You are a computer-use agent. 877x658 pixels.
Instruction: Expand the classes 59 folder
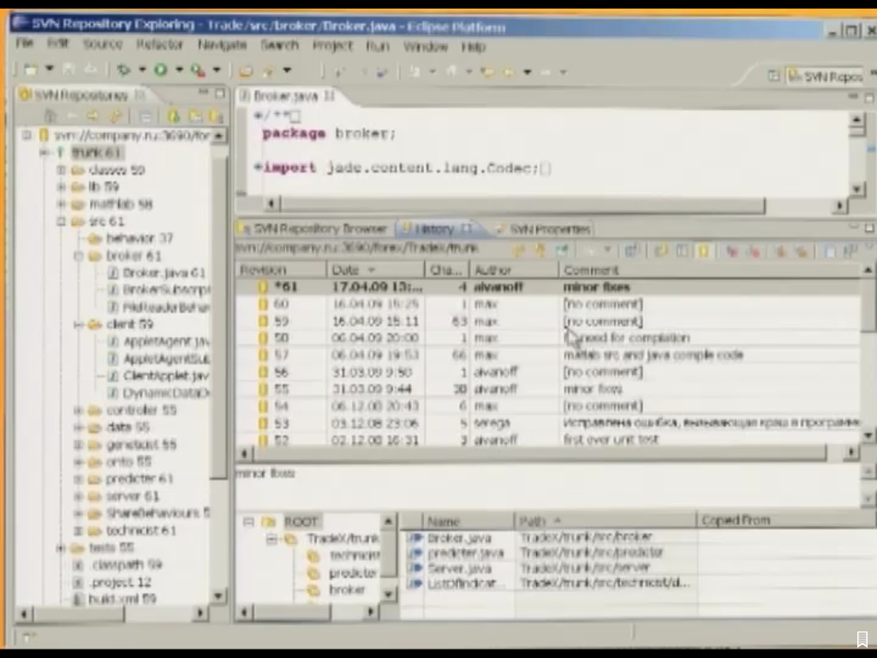(x=61, y=170)
